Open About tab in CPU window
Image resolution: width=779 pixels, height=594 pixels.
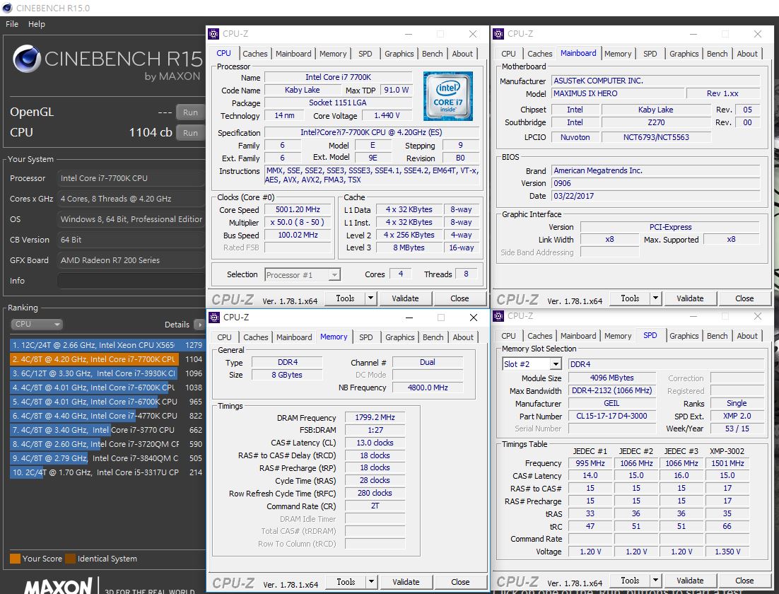coord(462,54)
